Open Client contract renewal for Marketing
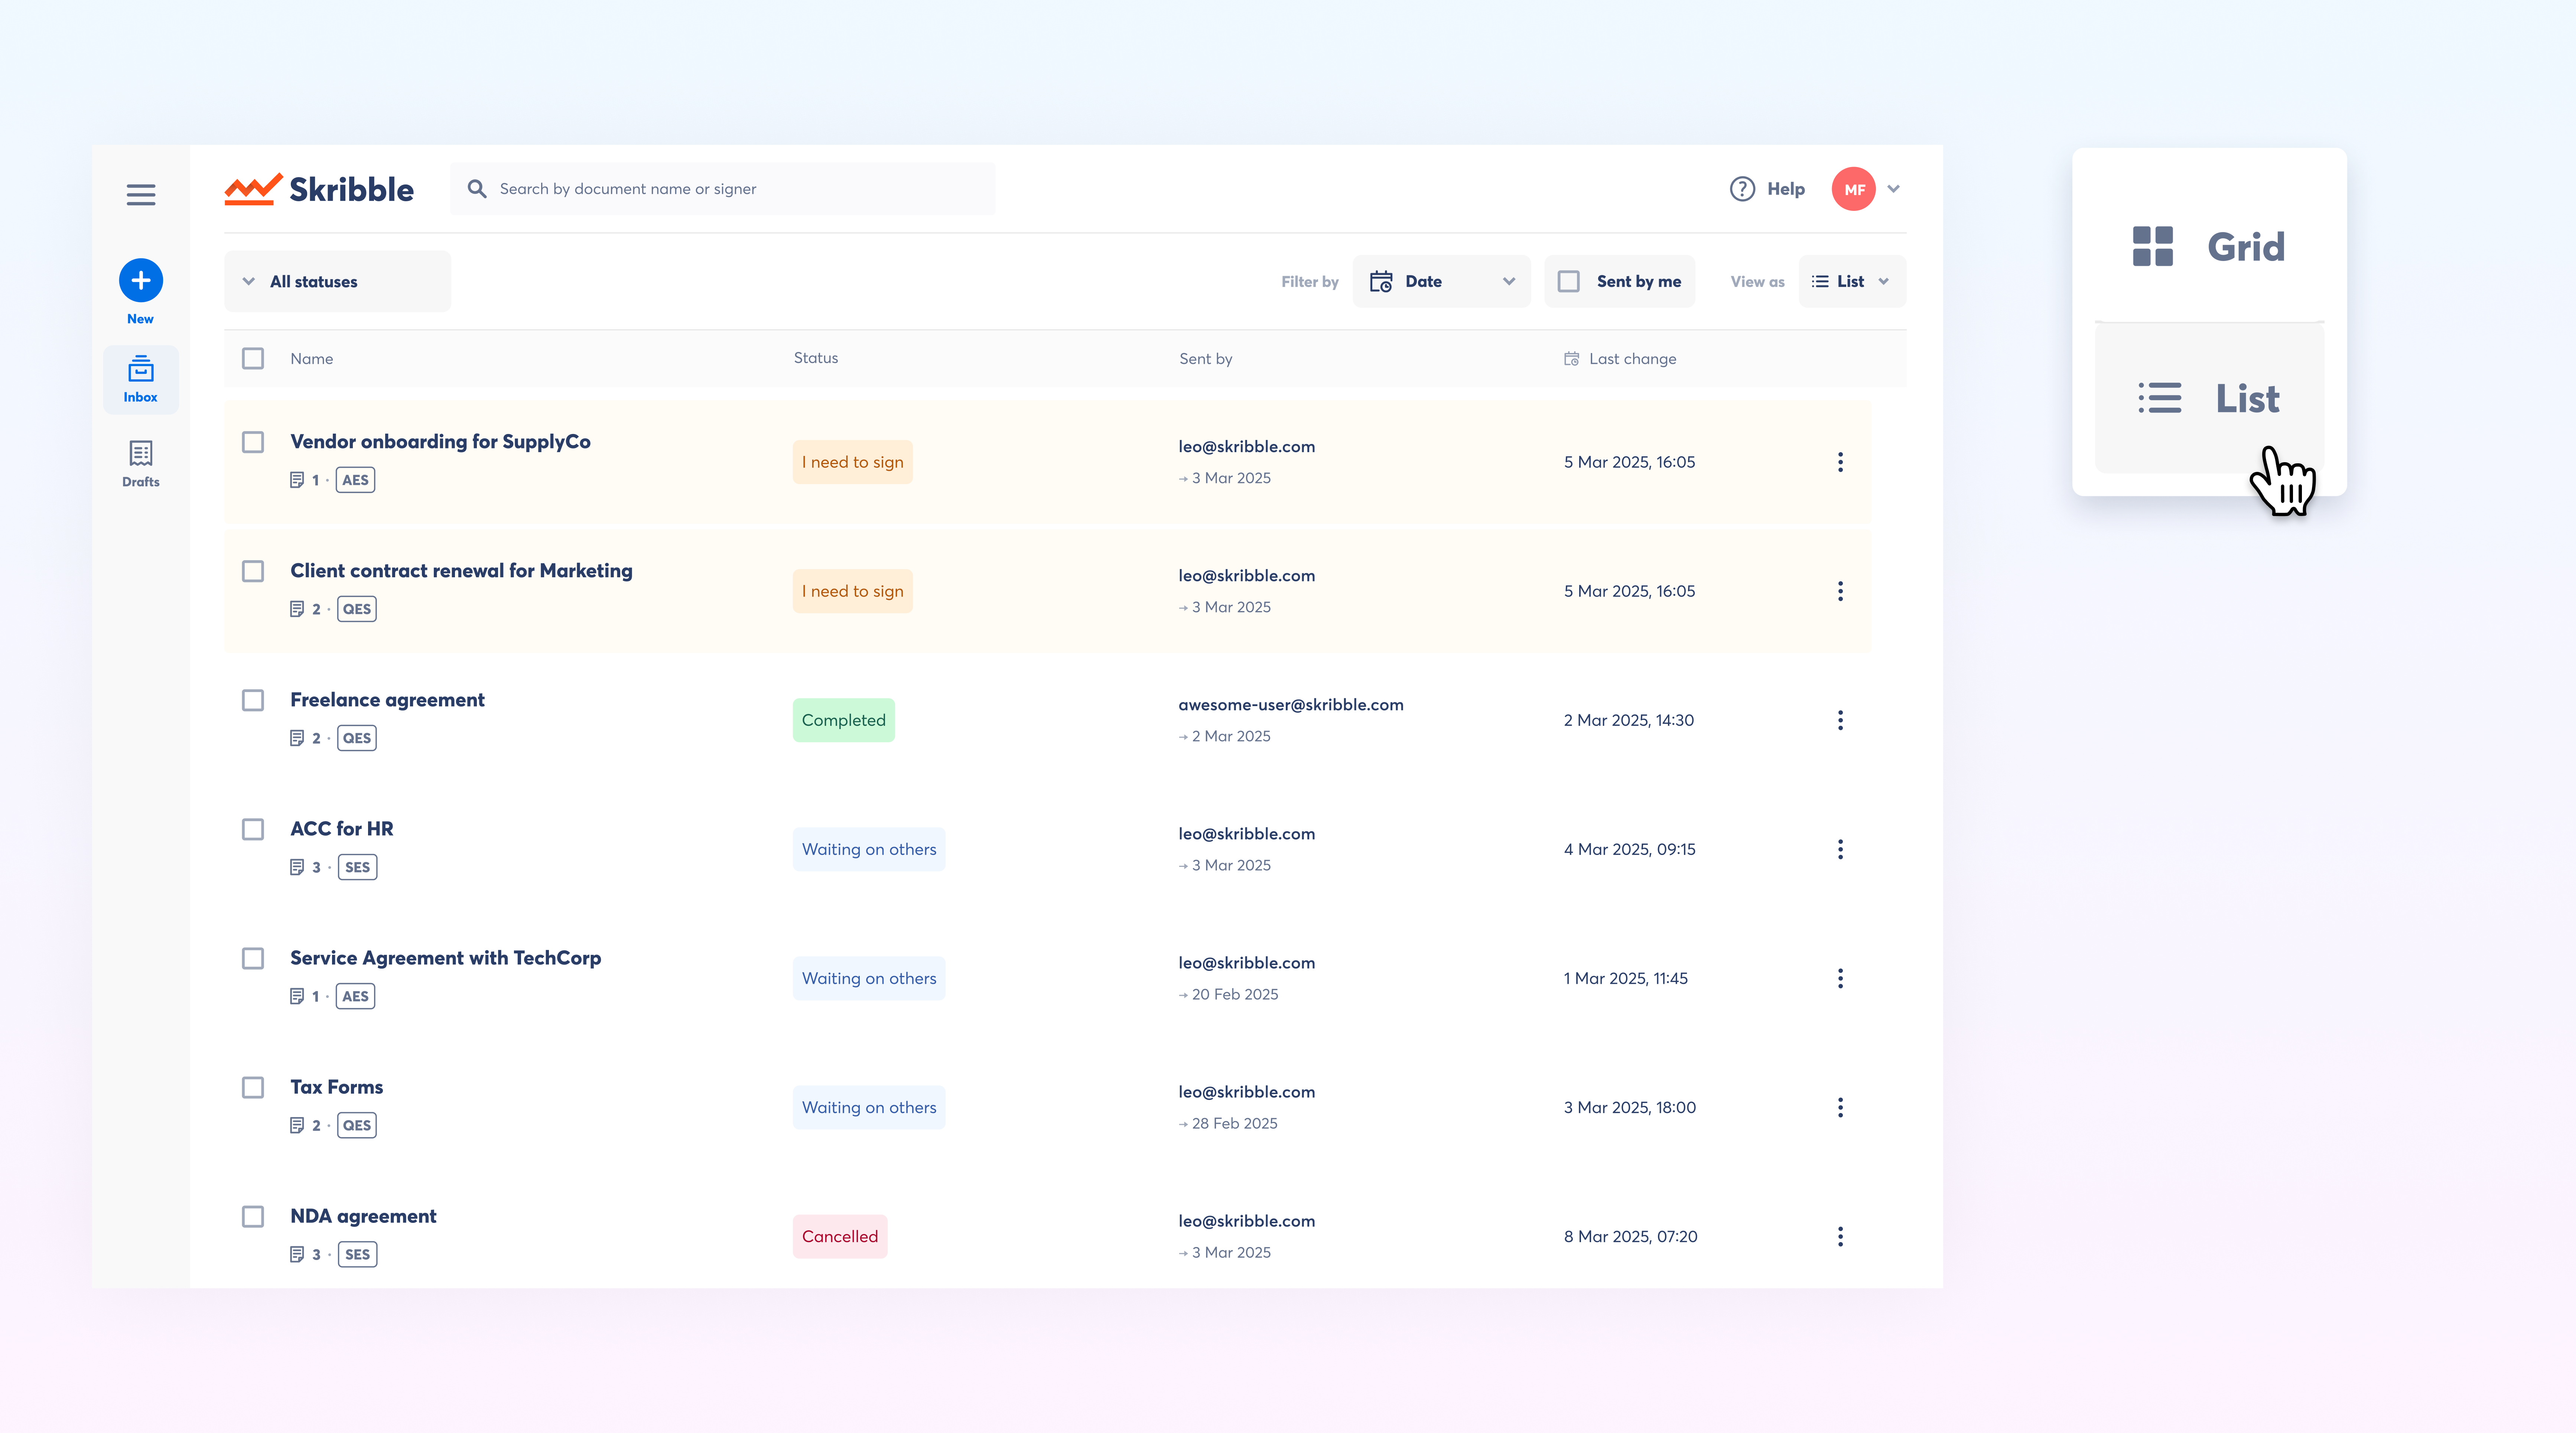The width and height of the screenshot is (2576, 1433). 461,571
